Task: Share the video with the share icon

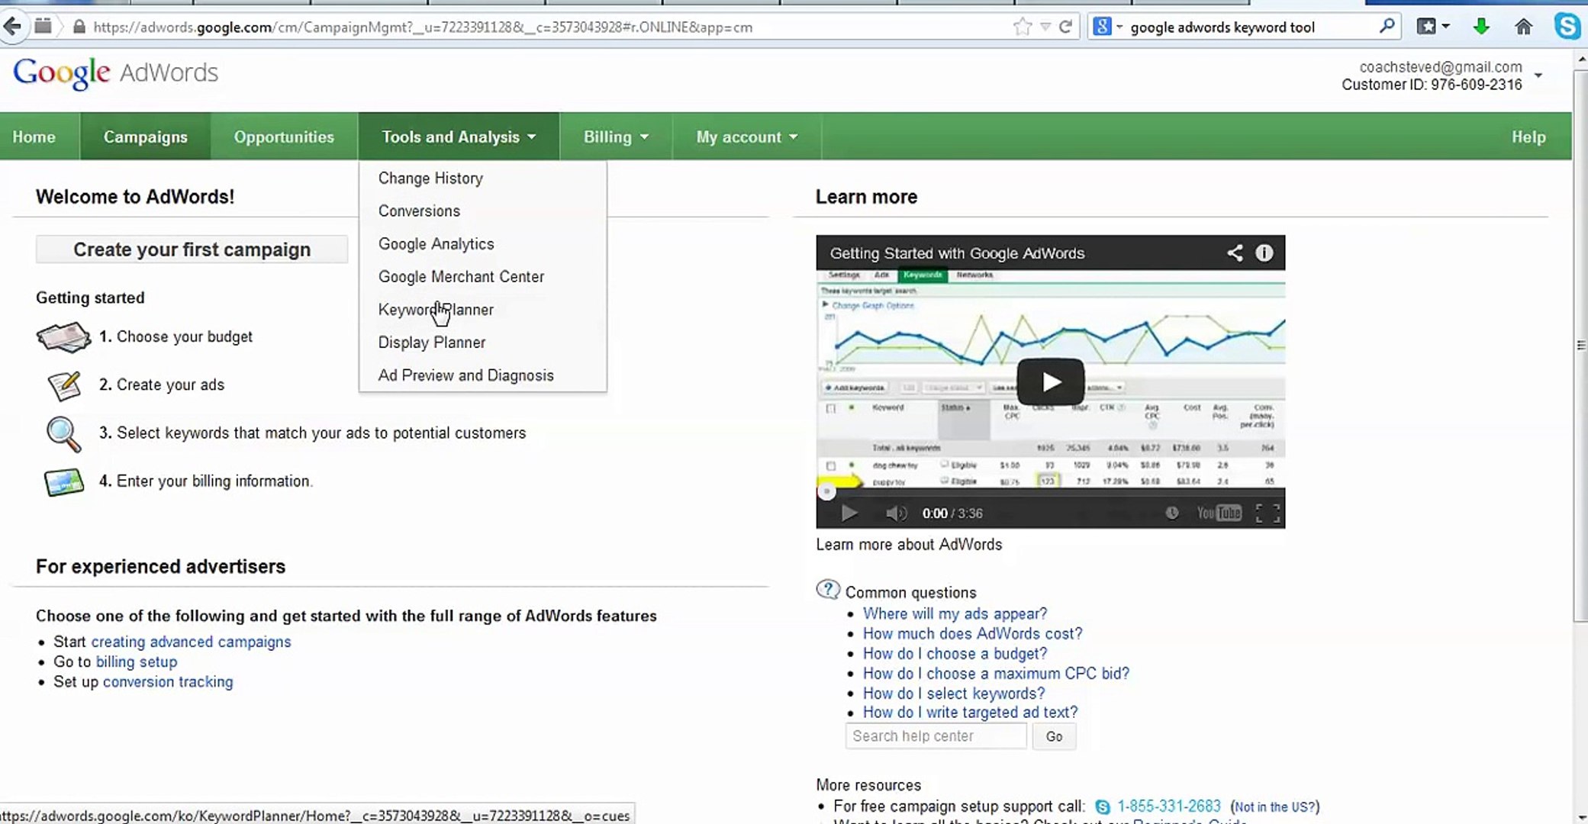Action: pyautogui.click(x=1234, y=253)
